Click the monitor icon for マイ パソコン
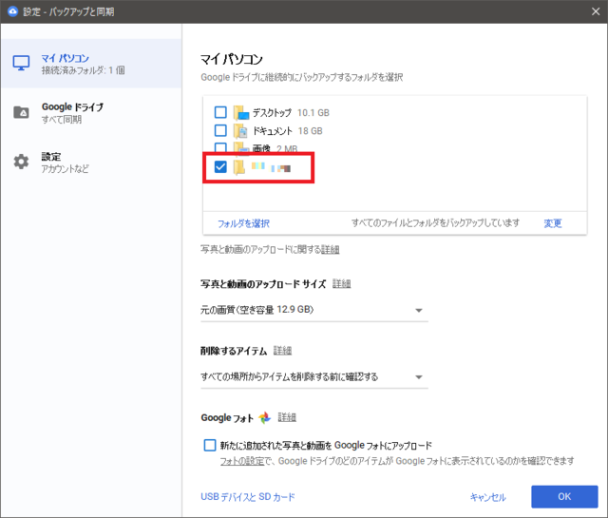The width and height of the screenshot is (608, 518). point(21,63)
